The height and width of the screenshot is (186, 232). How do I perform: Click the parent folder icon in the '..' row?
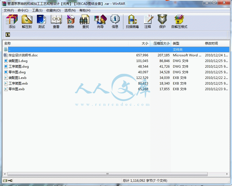click(6, 49)
